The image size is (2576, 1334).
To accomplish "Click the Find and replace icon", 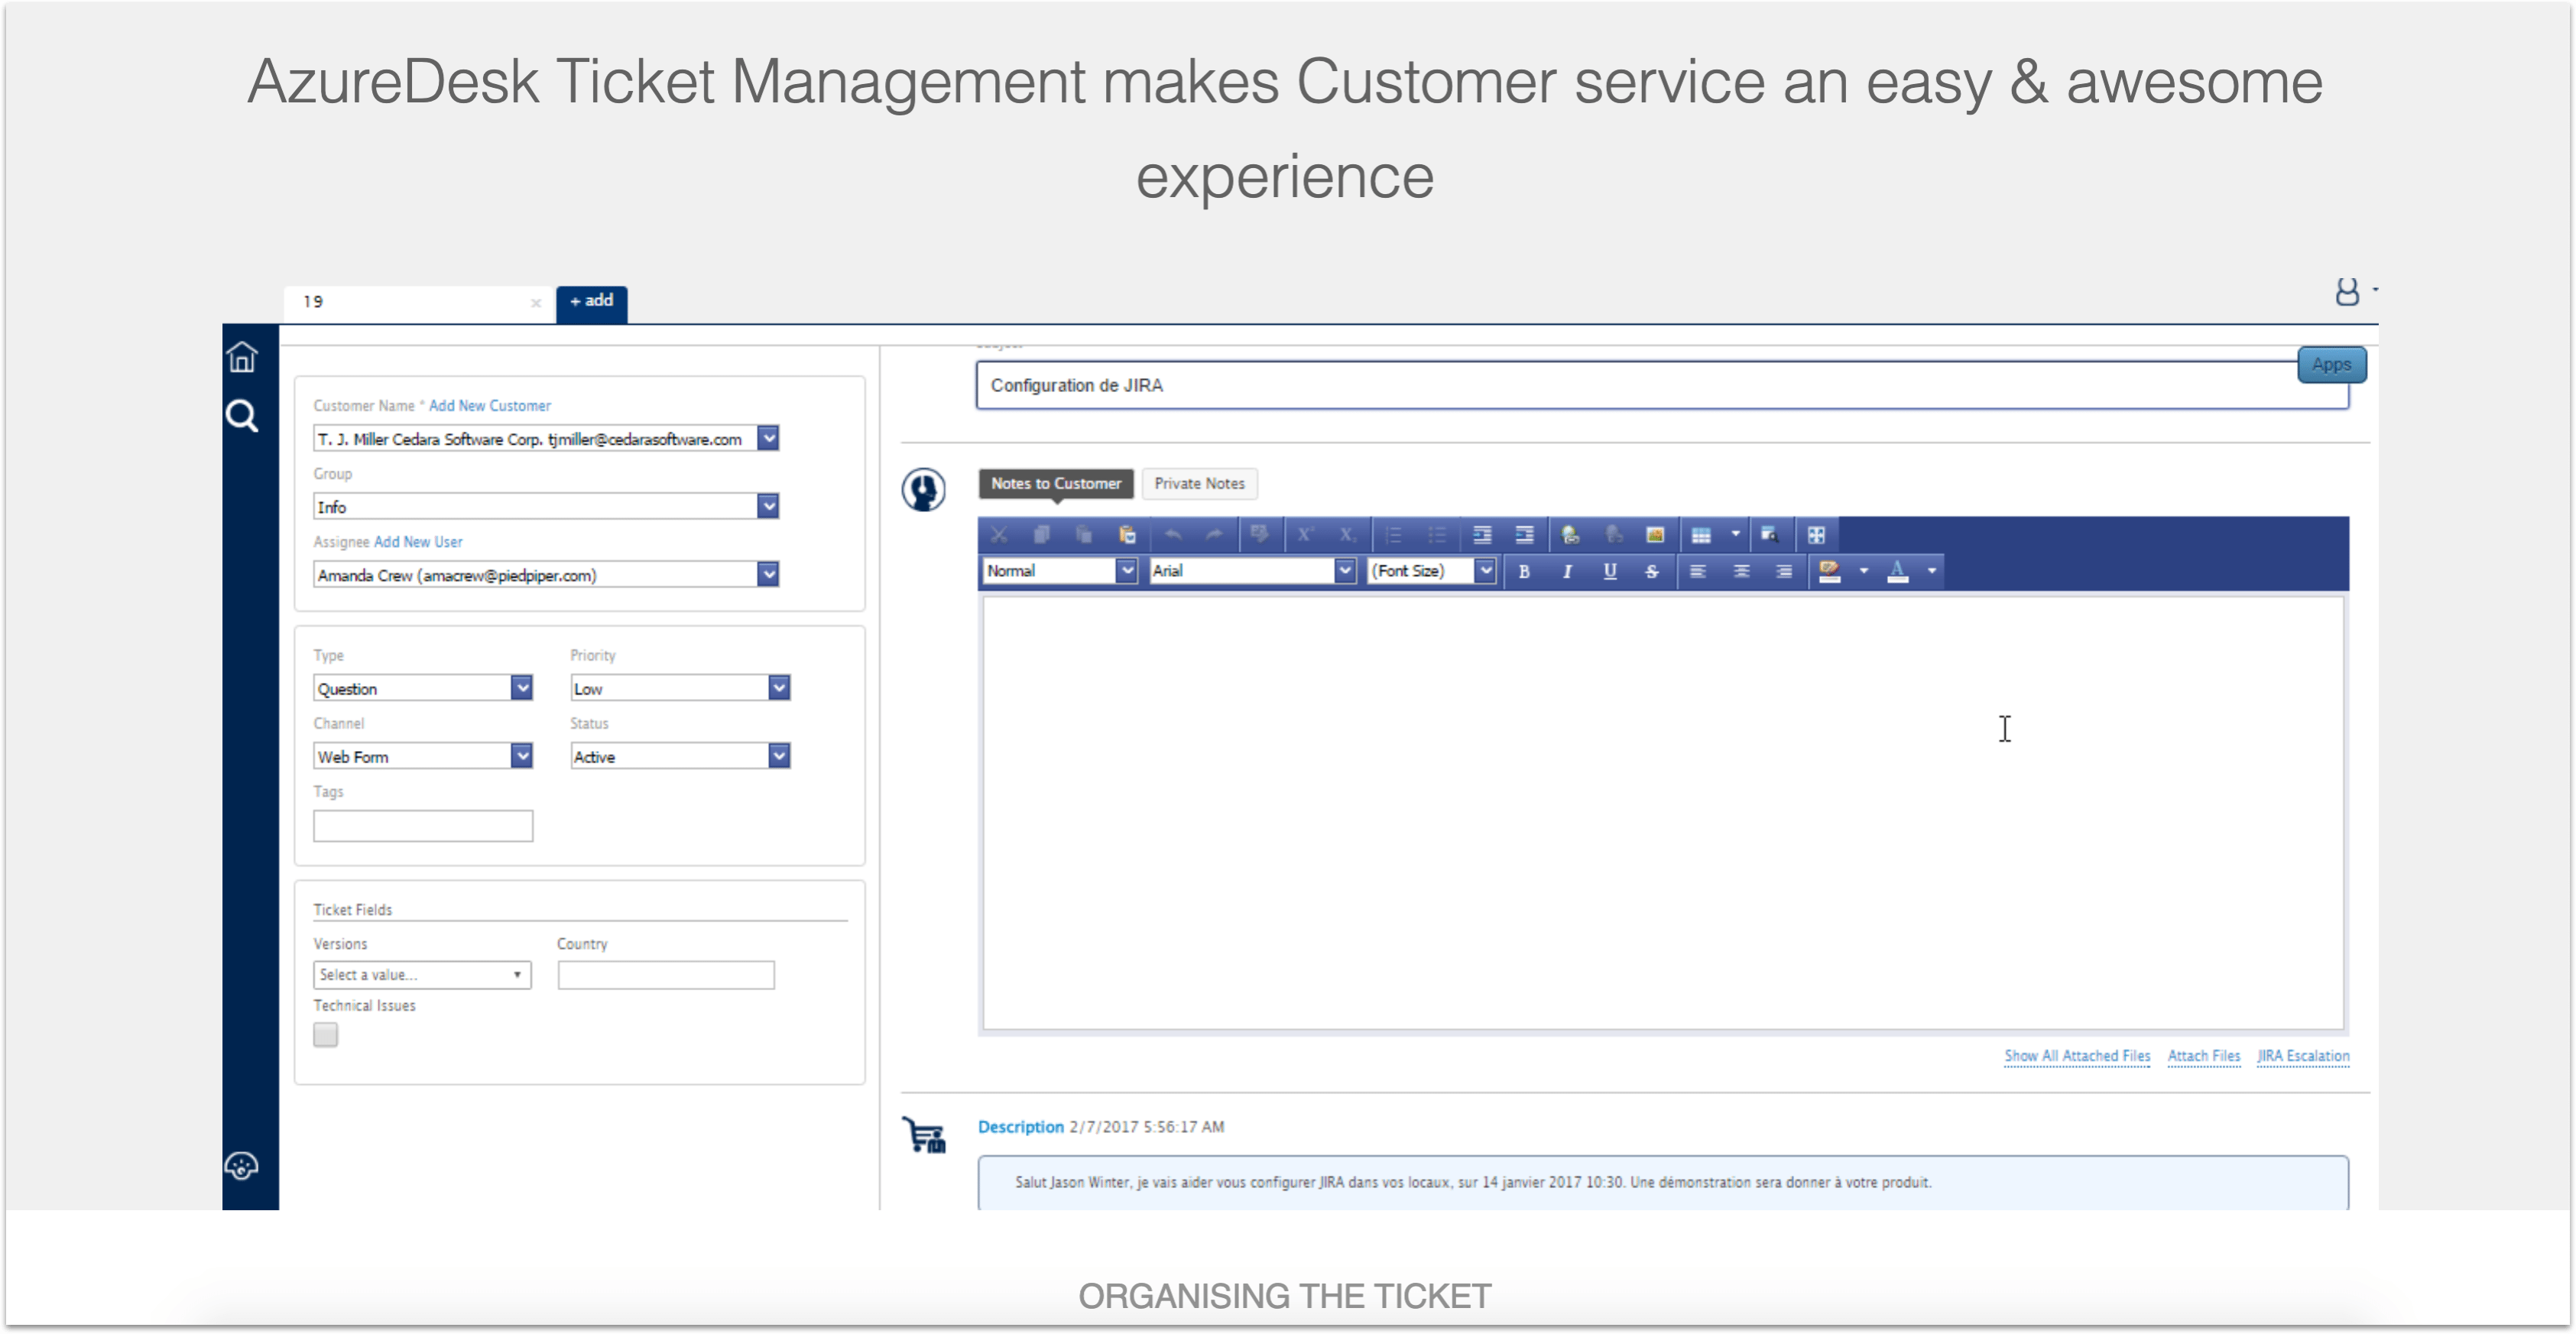I will click(x=1769, y=535).
